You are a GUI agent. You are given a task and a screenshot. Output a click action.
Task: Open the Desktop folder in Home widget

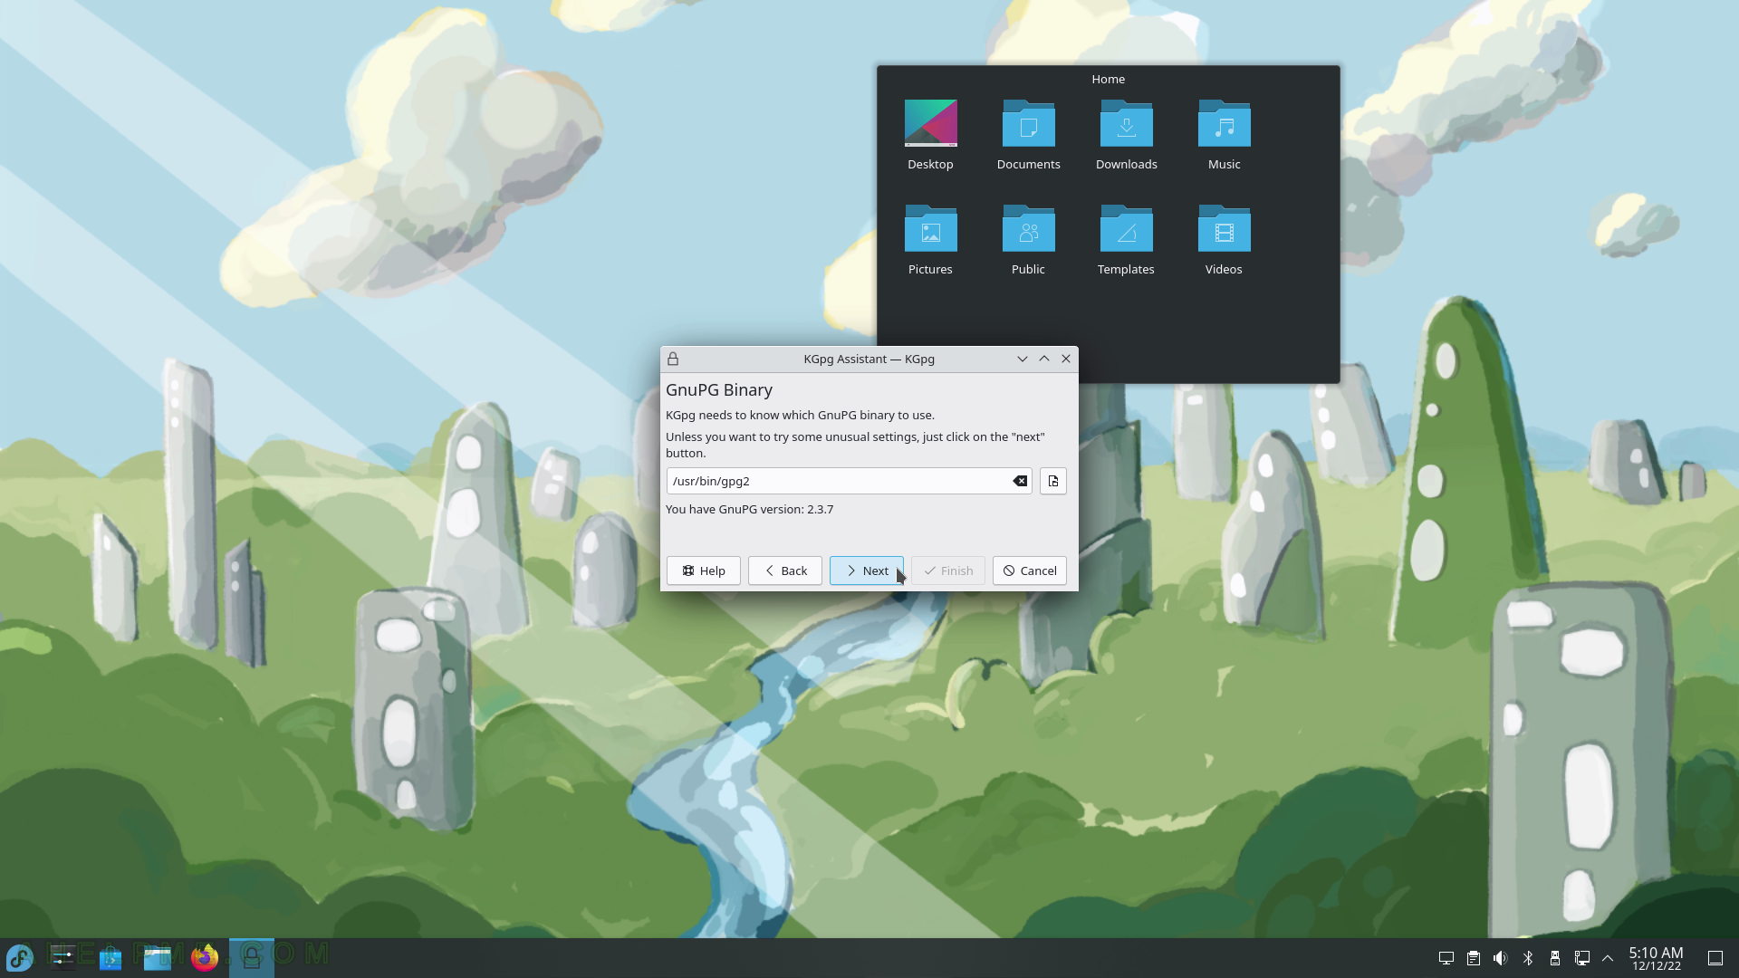[930, 135]
